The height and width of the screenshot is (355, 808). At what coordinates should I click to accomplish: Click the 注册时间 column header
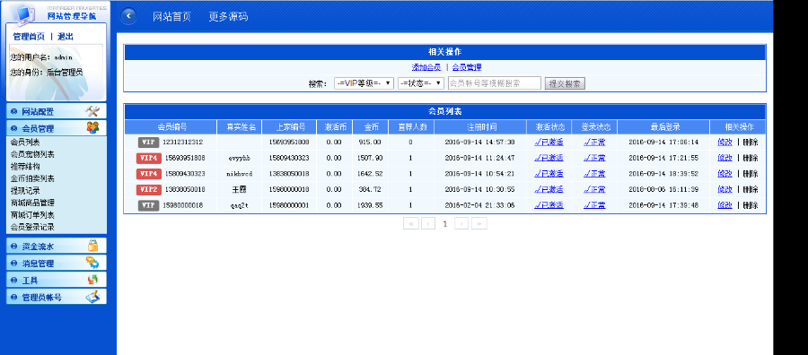tap(480, 126)
